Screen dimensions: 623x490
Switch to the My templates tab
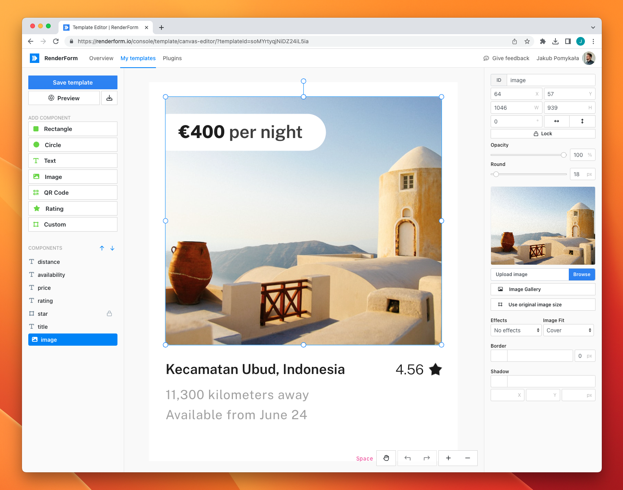click(x=138, y=58)
